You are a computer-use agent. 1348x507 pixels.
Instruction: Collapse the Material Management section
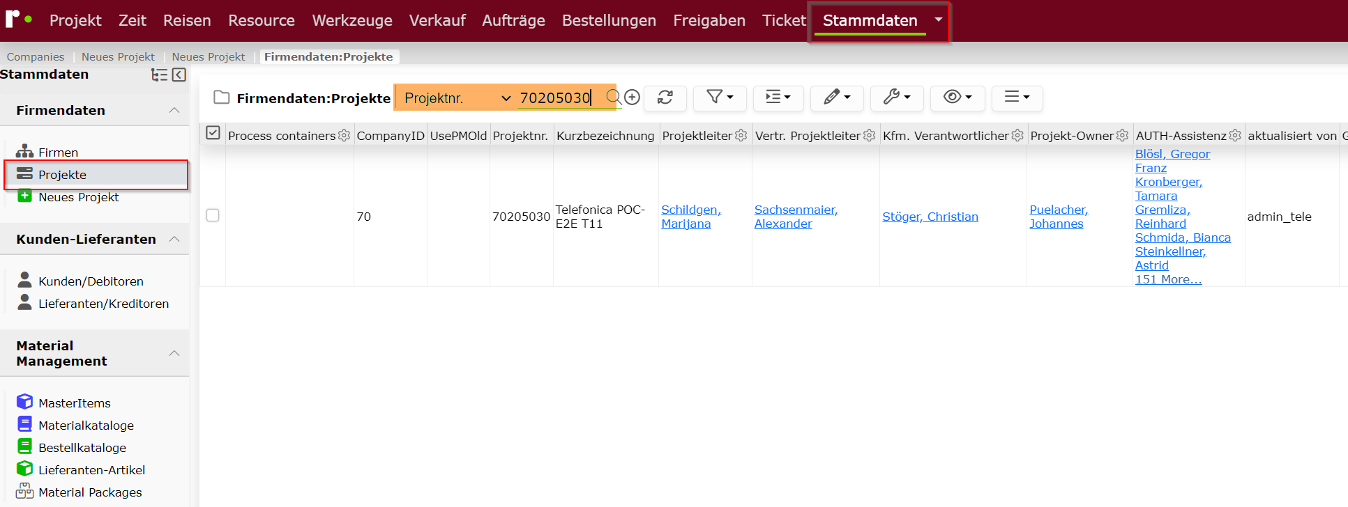click(x=174, y=353)
